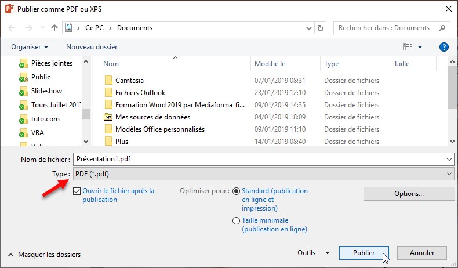Viewport: 458px width, 268px height.
Task: Sort files by Nom column header
Action: [111, 64]
